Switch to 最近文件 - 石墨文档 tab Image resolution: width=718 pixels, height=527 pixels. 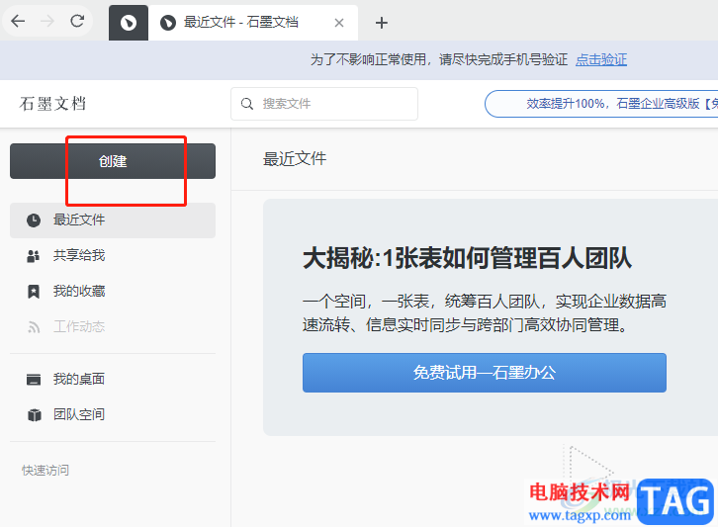[253, 23]
